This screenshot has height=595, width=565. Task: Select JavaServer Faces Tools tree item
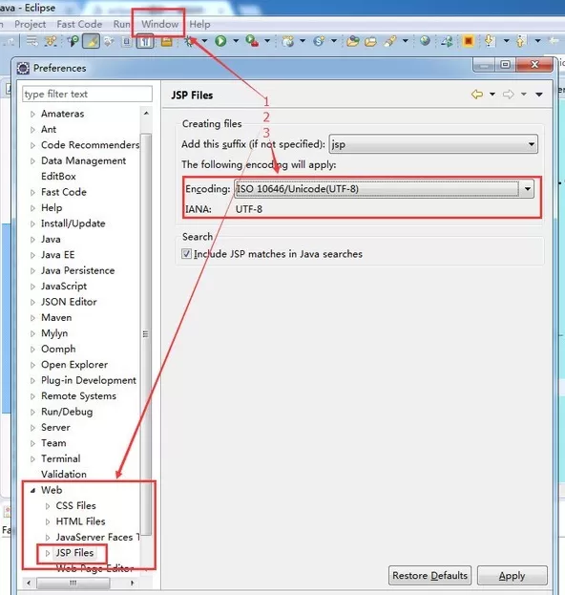(x=97, y=538)
